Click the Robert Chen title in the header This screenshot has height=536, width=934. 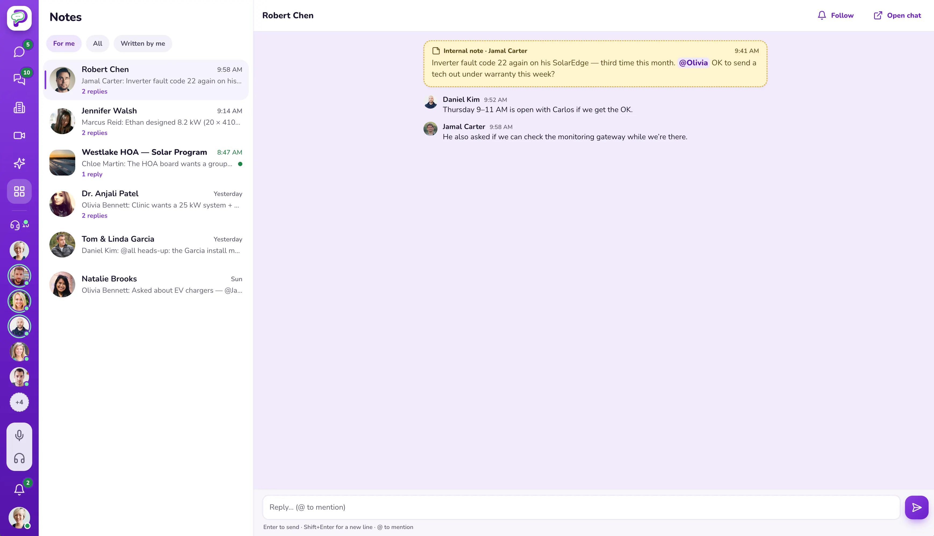point(288,16)
